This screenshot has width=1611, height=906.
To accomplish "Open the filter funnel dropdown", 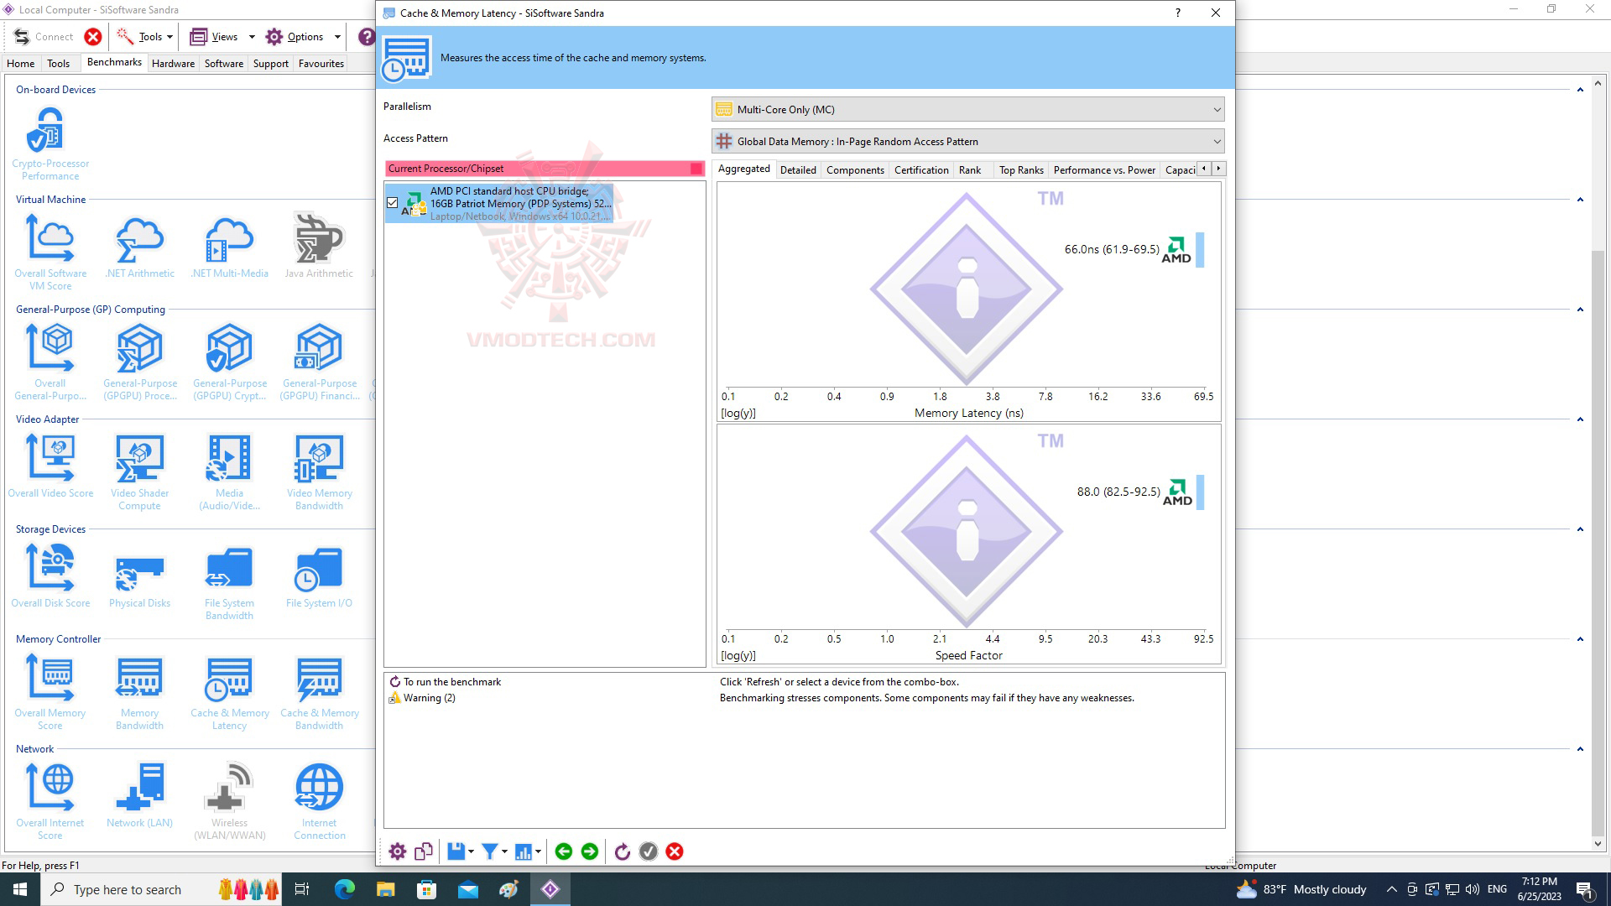I will click(x=504, y=852).
